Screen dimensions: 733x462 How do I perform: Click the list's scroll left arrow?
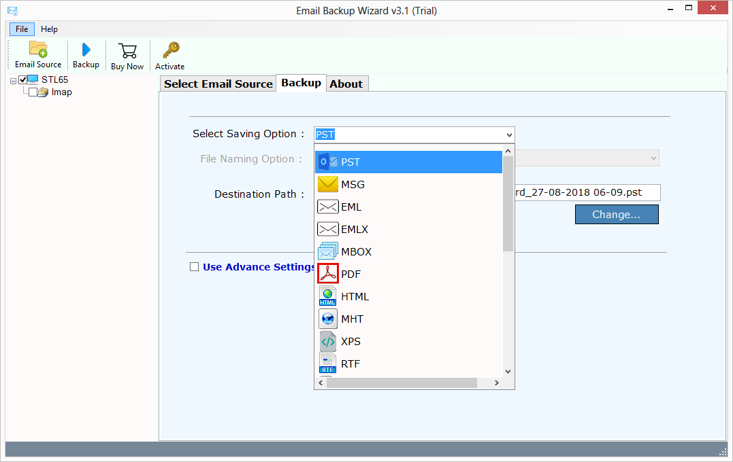coord(321,383)
